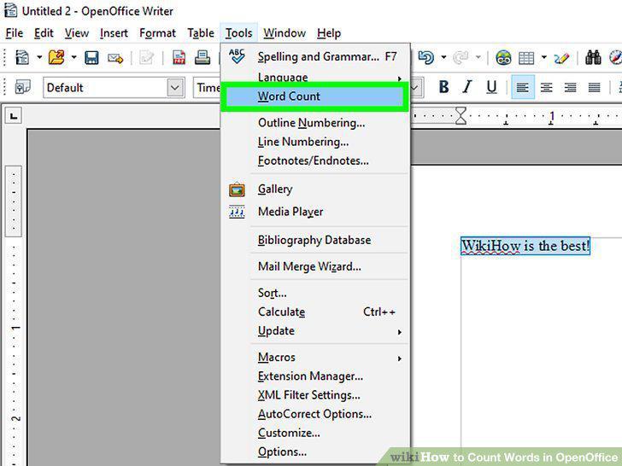Select Align Right
The width and height of the screenshot is (622, 466).
[x=570, y=87]
